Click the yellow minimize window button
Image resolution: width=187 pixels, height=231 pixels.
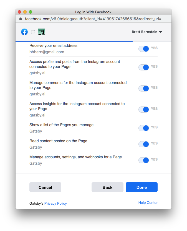[x=25, y=12]
